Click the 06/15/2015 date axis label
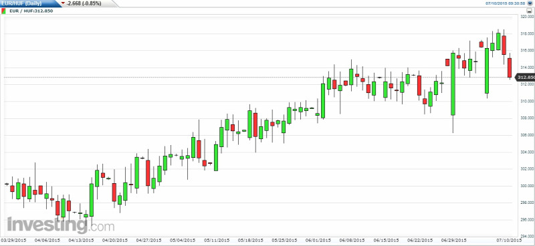The width and height of the screenshot is (535, 246). tap(387, 241)
